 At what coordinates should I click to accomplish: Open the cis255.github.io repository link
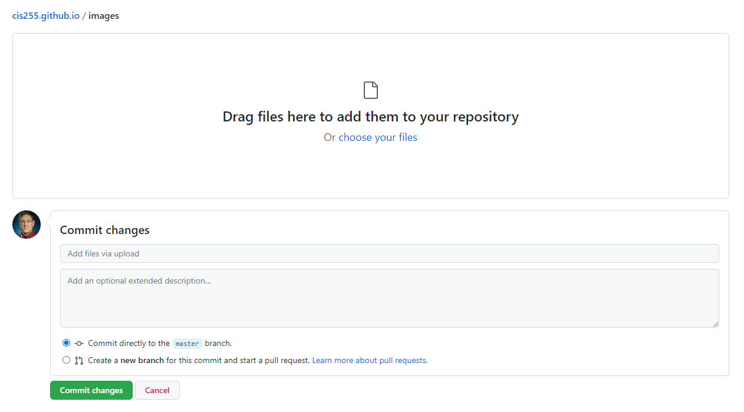tap(45, 16)
